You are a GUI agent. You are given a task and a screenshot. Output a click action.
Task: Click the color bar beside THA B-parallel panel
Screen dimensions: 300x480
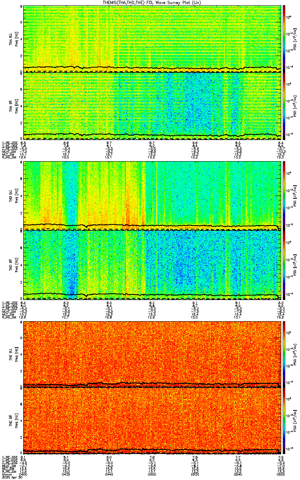point(284,106)
